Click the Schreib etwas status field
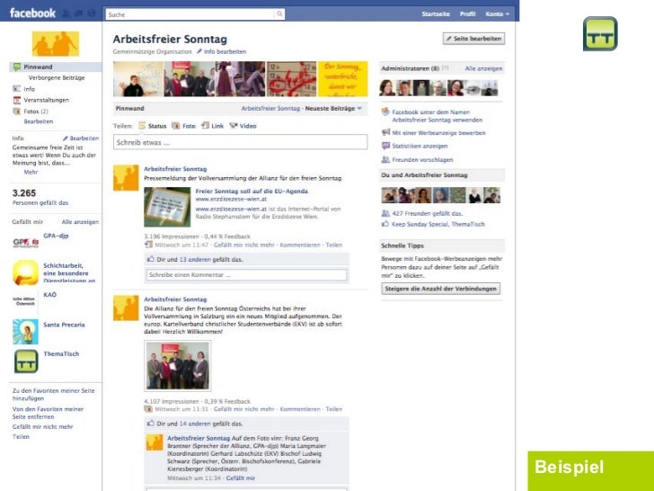Screen dimensions: 654x491 [x=240, y=142]
